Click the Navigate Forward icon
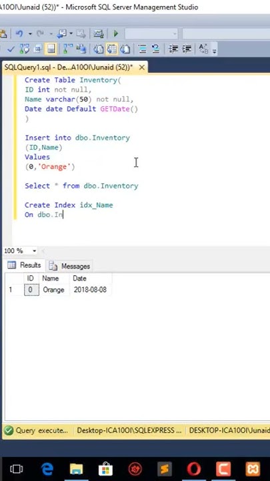Screen dimensions: 270x481 [x=81, y=33]
